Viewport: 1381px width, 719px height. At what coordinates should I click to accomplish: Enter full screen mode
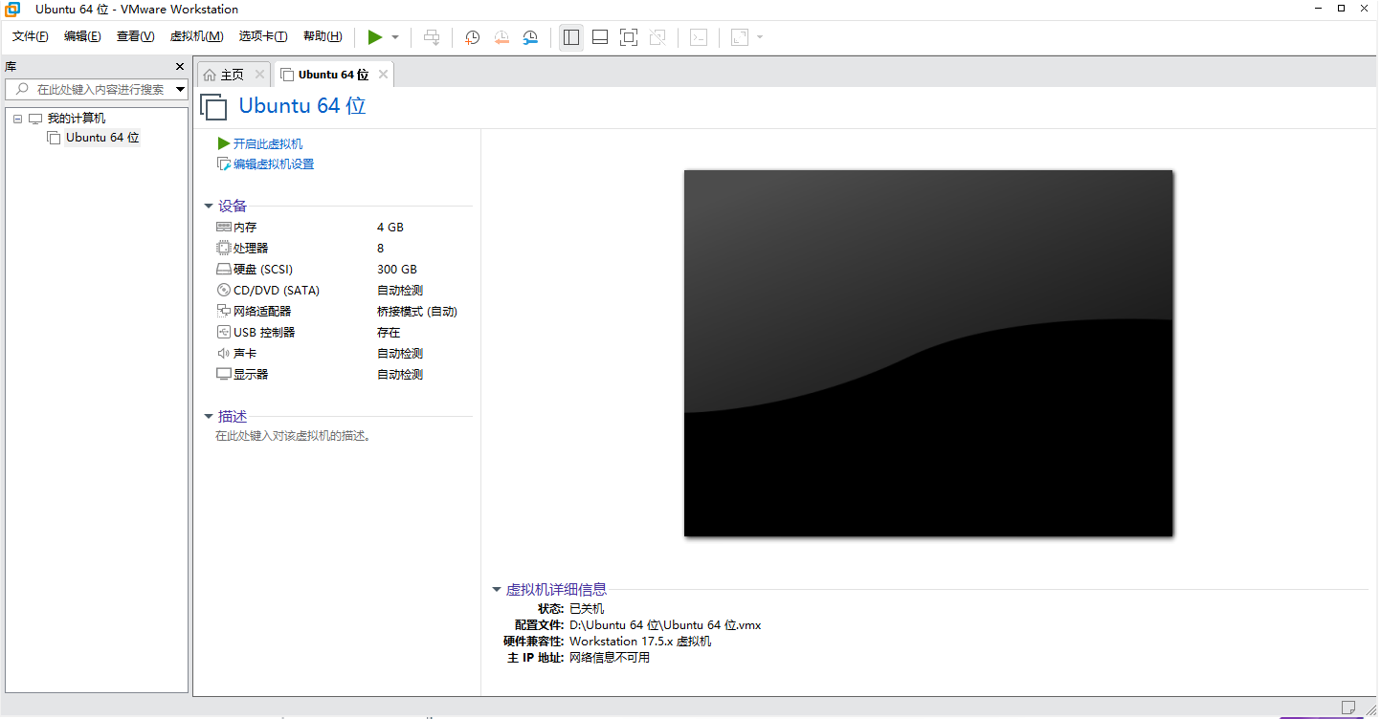pyautogui.click(x=628, y=36)
